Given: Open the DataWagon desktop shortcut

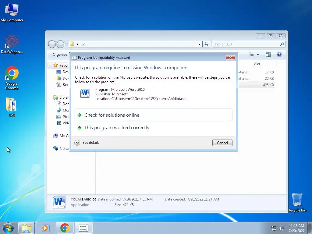Looking at the screenshot, I should click(12, 44).
